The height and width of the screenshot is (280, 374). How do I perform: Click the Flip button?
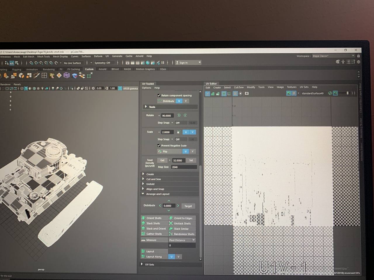click(x=169, y=151)
